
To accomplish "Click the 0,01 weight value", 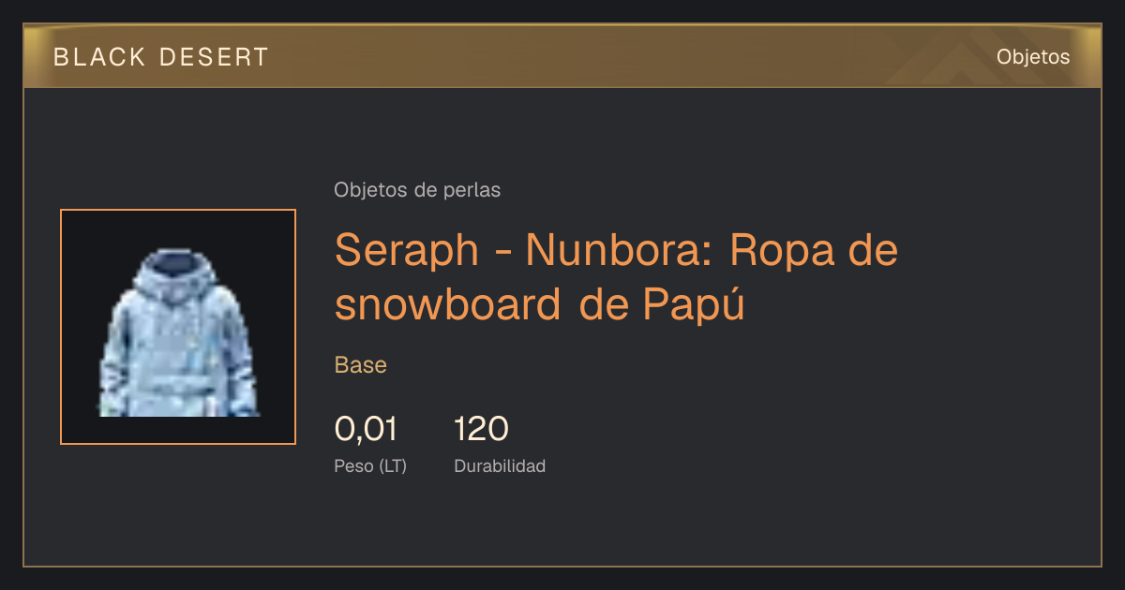I will [366, 430].
